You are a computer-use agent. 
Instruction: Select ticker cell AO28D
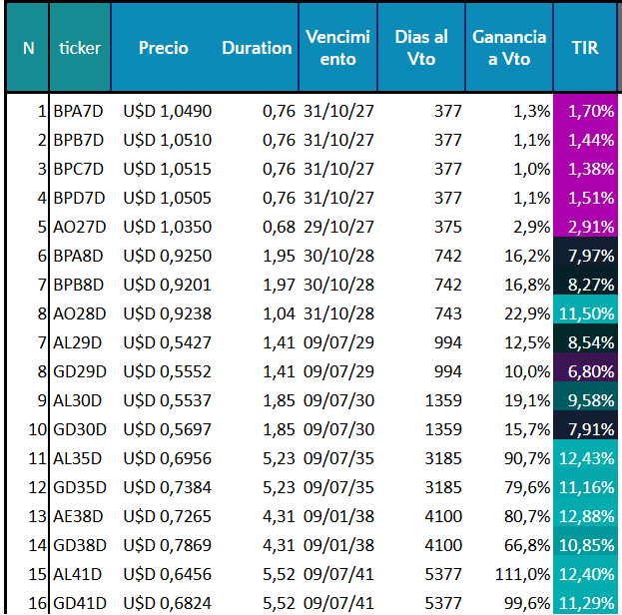click(x=79, y=313)
